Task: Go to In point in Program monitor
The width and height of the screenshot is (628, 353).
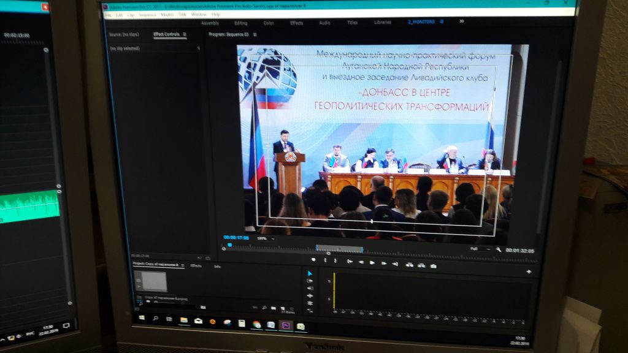Action: coord(350,262)
